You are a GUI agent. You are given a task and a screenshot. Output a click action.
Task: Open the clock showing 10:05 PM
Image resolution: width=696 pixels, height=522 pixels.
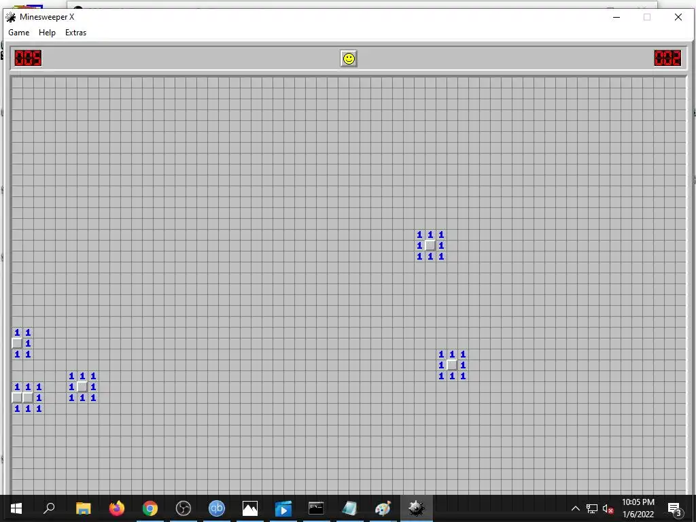tap(638, 508)
